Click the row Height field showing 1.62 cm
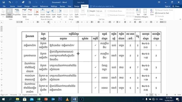This screenshot has height=102, width=182. tap(101, 11)
